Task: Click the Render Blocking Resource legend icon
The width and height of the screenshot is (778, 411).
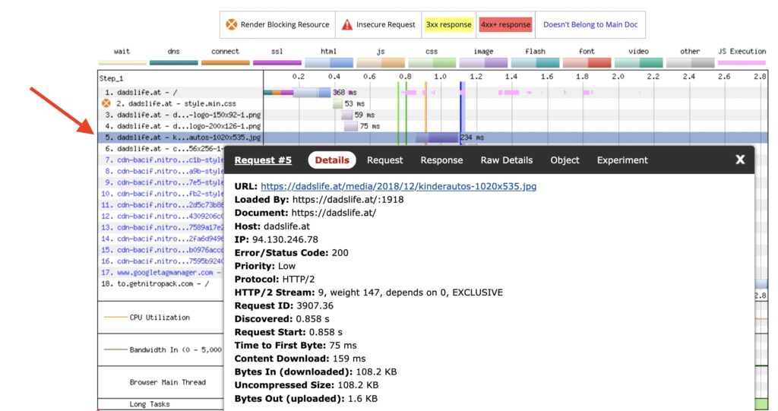Action: pyautogui.click(x=231, y=24)
